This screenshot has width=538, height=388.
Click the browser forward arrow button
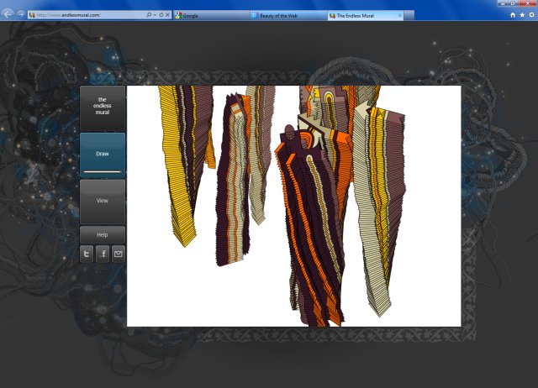click(21, 15)
